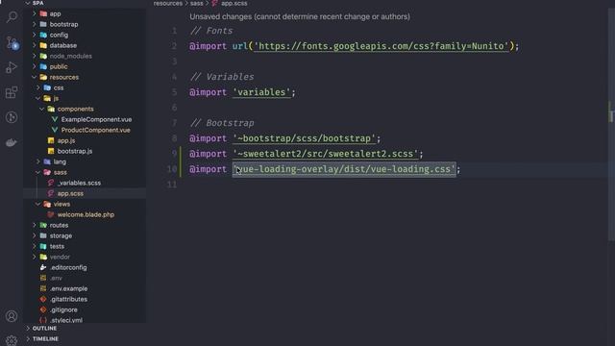Viewport: 615px width, 346px height.
Task: Click the resources breadcrumb segment
Action: (168, 4)
